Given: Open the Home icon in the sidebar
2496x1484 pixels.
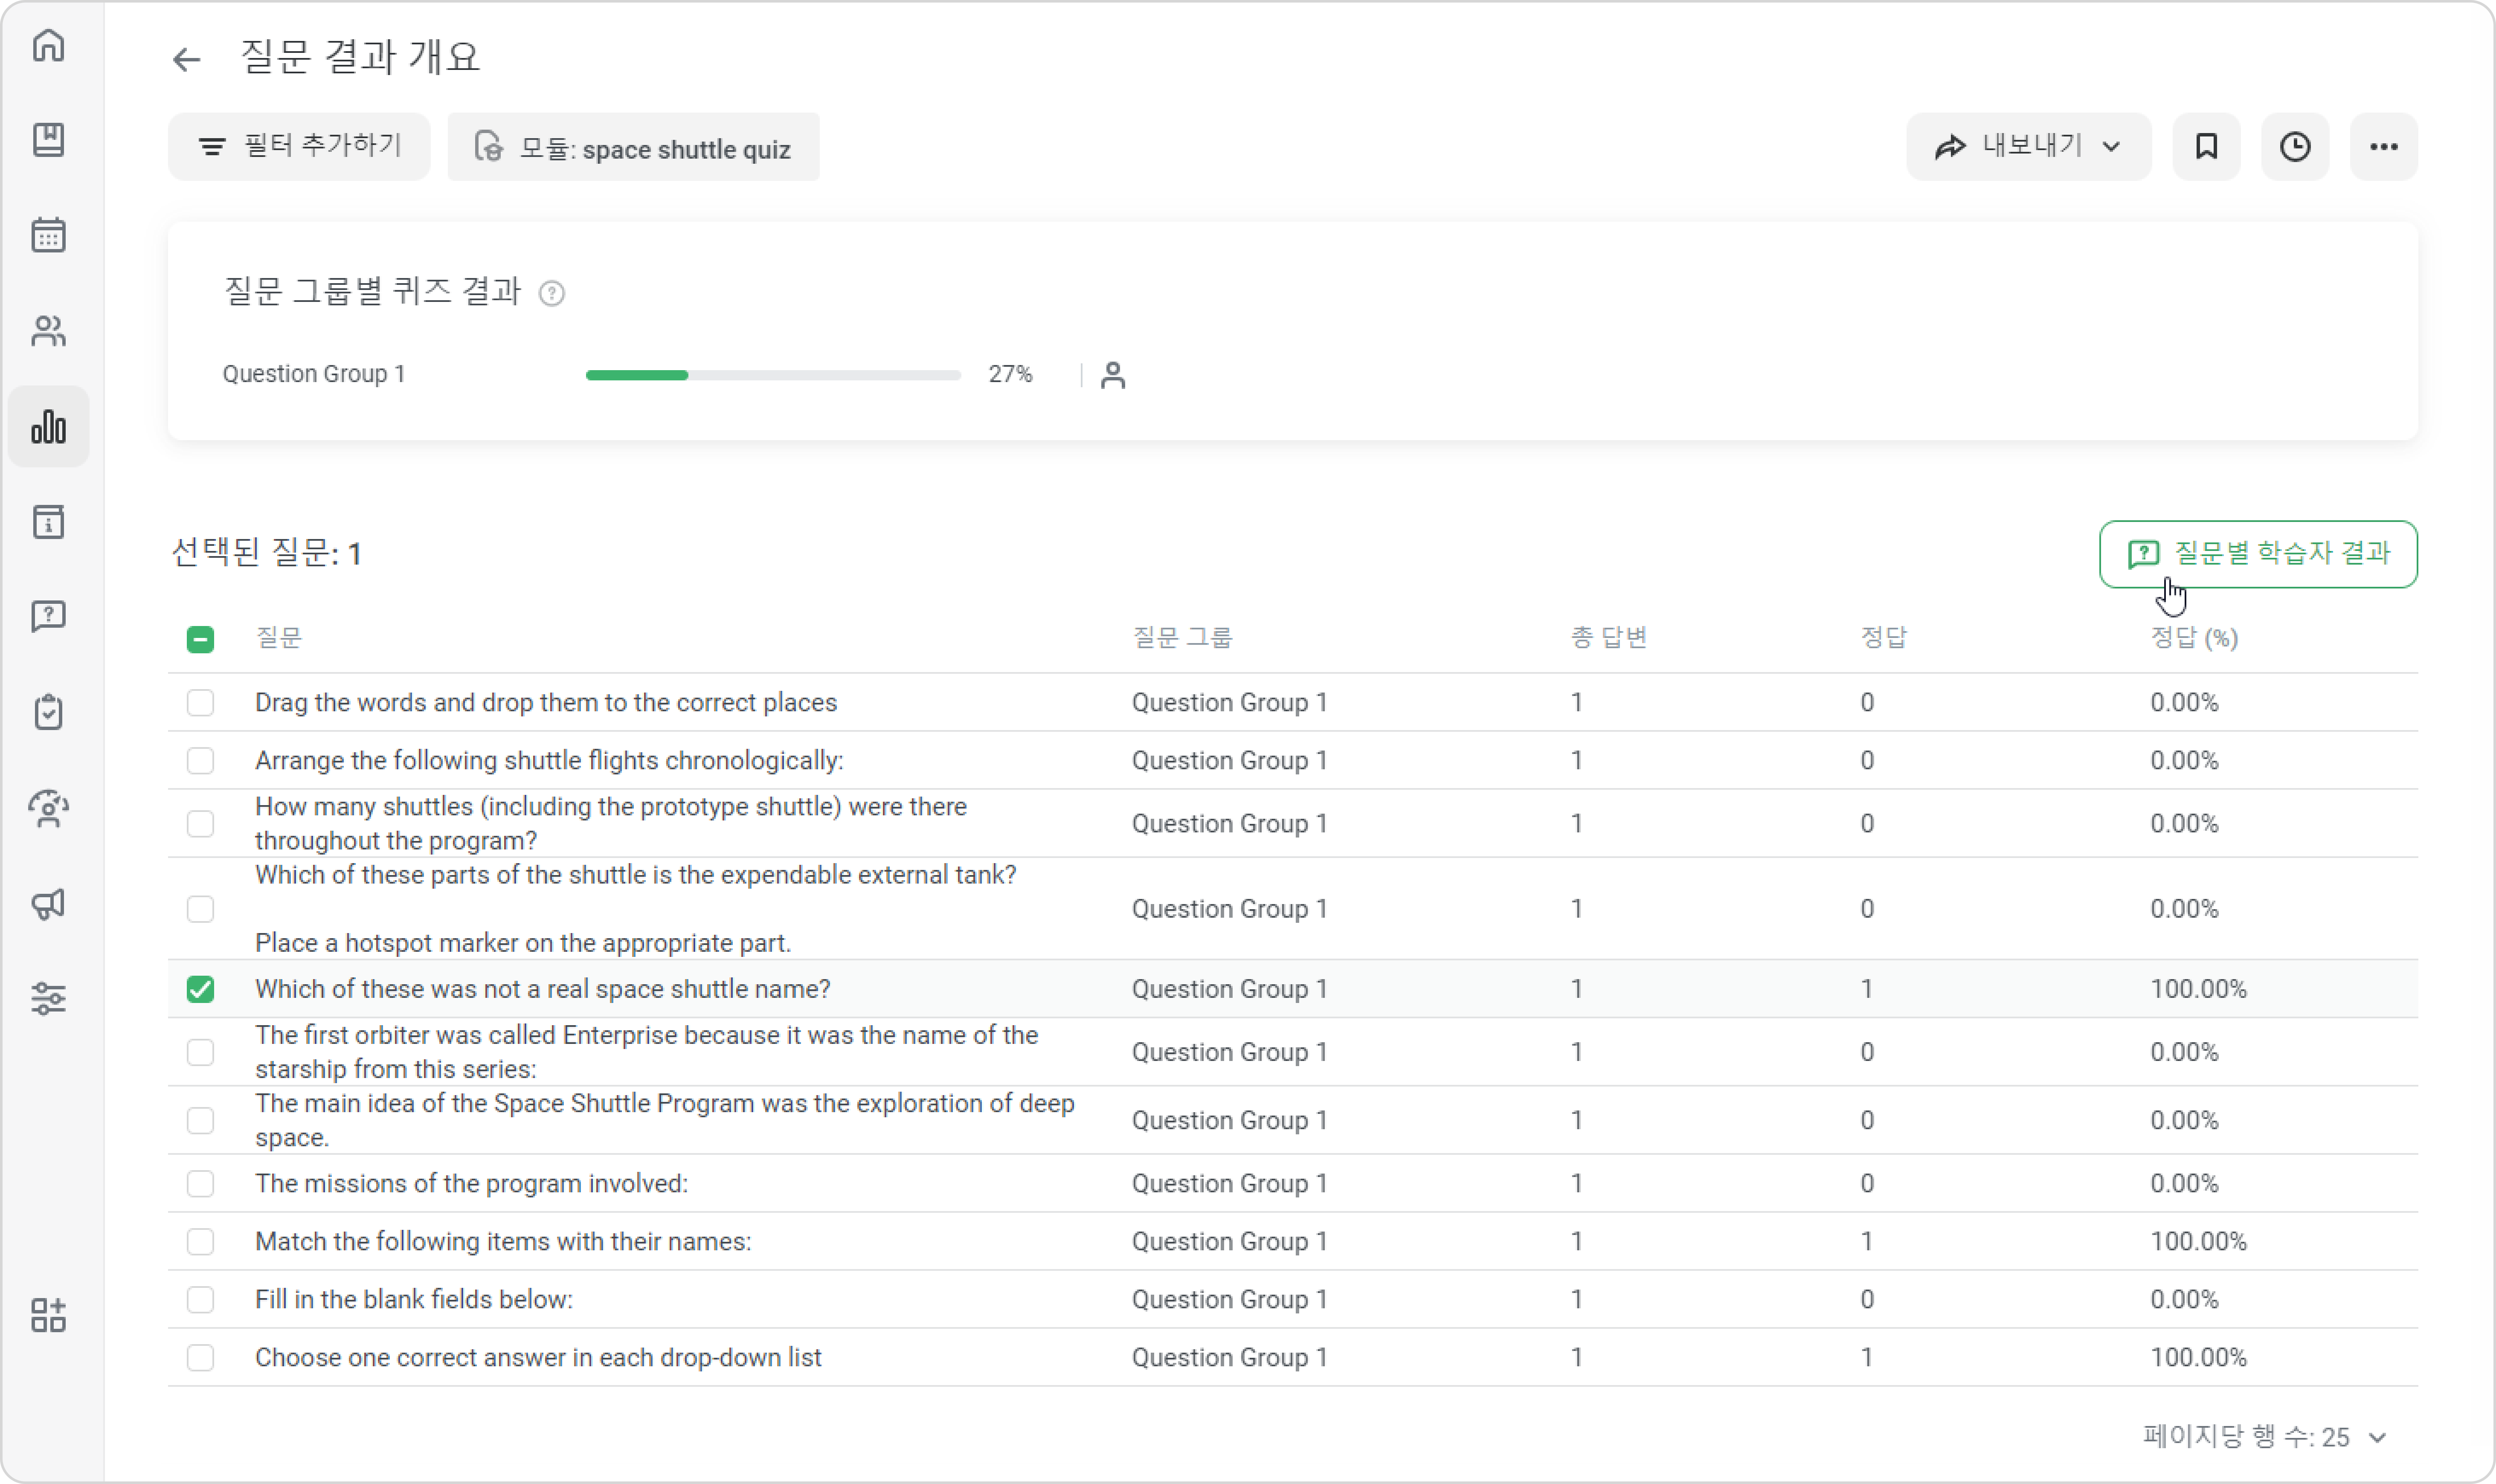Looking at the screenshot, I should click(48, 46).
